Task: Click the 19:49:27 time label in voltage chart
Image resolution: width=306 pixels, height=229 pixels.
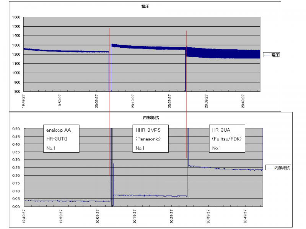Action: point(24,102)
